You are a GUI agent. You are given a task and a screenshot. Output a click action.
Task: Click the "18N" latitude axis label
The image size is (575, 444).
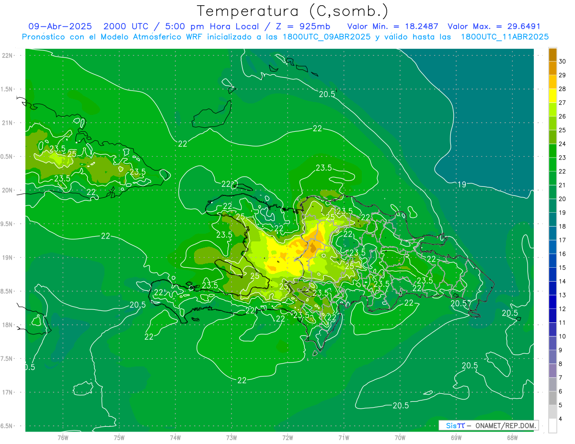[8, 325]
